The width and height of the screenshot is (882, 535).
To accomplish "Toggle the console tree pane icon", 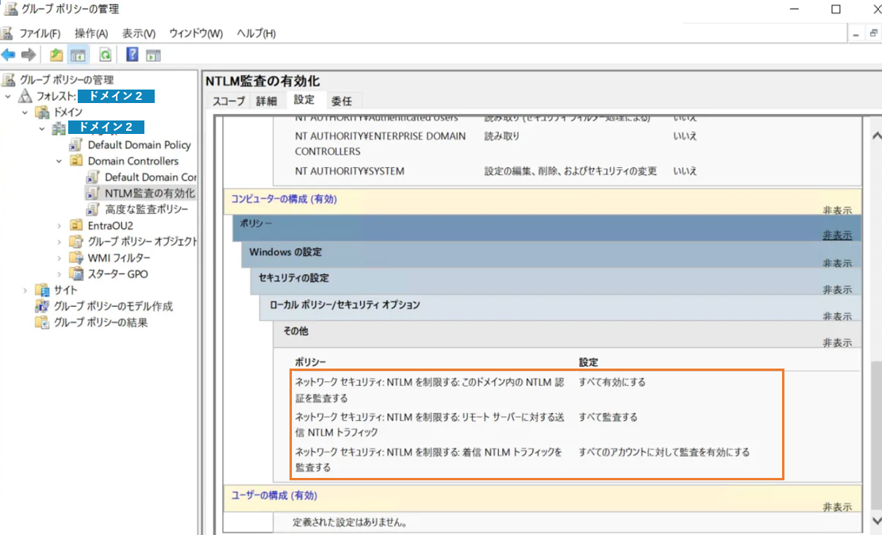I will [x=76, y=55].
